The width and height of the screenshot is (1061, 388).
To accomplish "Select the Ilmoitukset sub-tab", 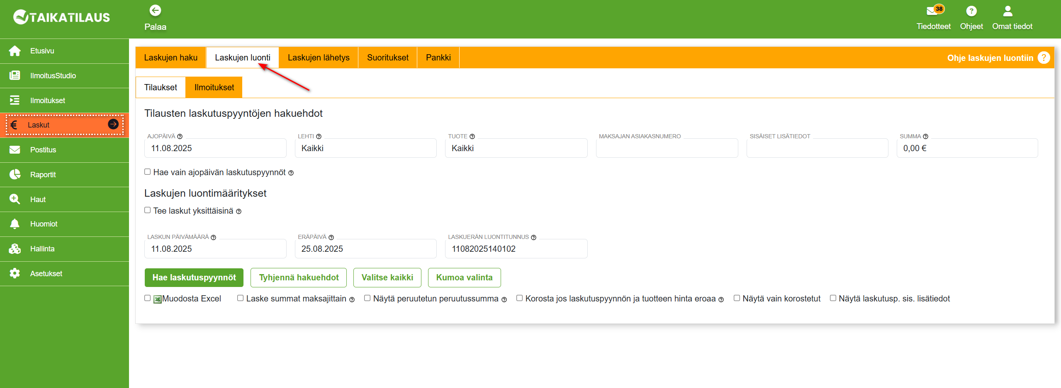I will click(x=214, y=87).
